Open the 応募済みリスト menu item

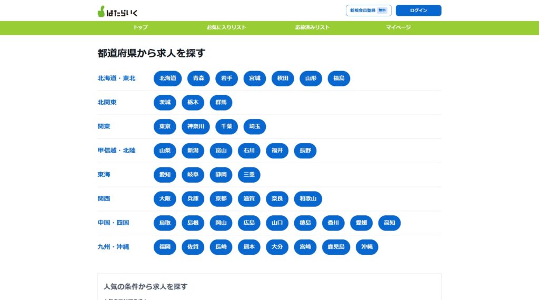pyautogui.click(x=312, y=27)
